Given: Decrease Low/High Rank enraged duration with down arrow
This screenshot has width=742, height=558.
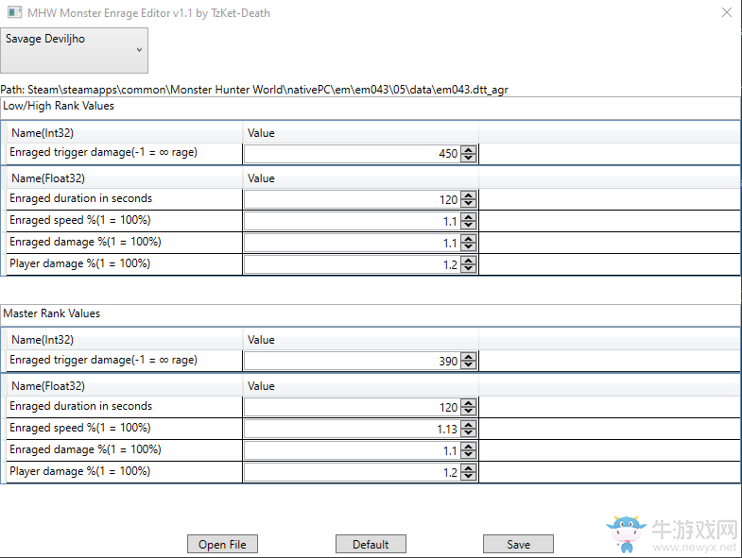Looking at the screenshot, I should coord(469,203).
